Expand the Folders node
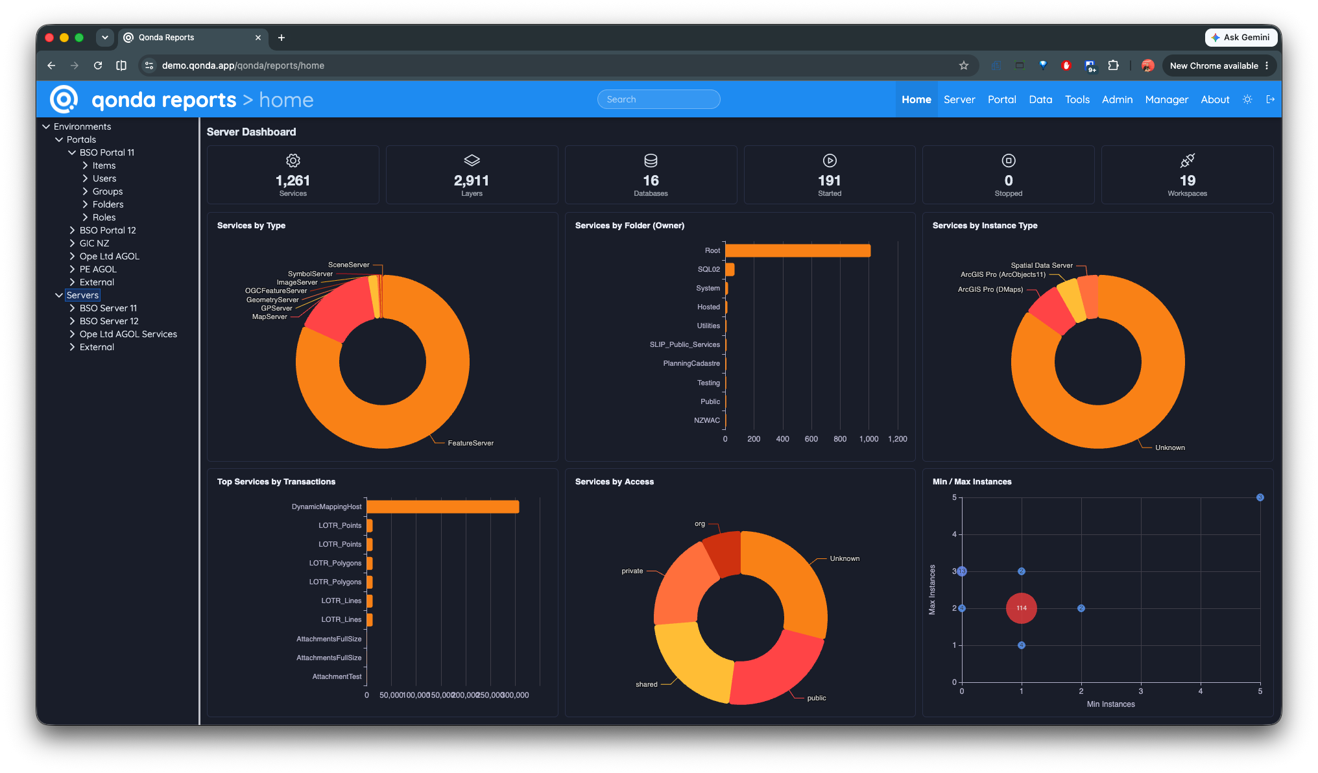The width and height of the screenshot is (1318, 773). coord(85,204)
